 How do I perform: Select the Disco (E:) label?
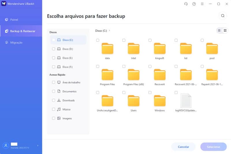click(x=68, y=58)
